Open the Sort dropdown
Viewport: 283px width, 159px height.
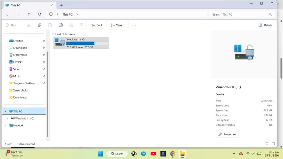[98, 25]
